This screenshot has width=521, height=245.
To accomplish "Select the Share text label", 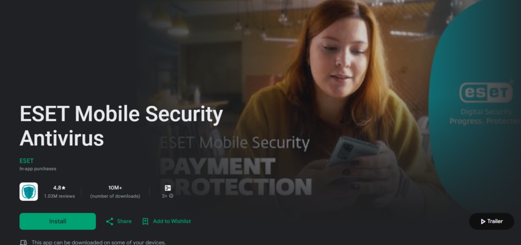I will [x=124, y=222].
